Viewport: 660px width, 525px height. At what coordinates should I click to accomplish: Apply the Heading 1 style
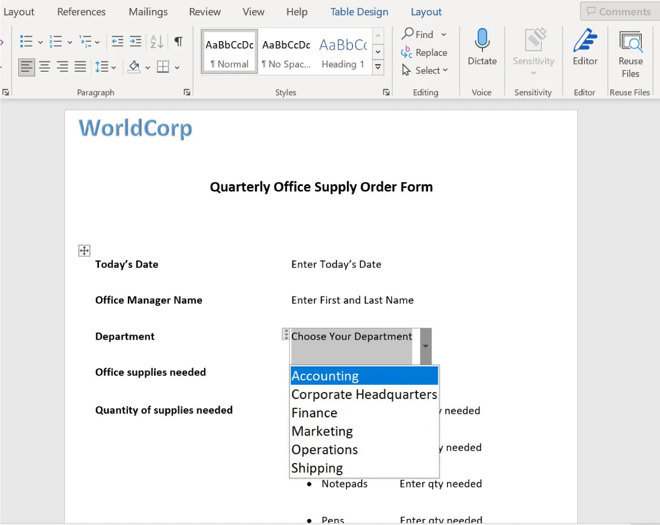coord(343,51)
